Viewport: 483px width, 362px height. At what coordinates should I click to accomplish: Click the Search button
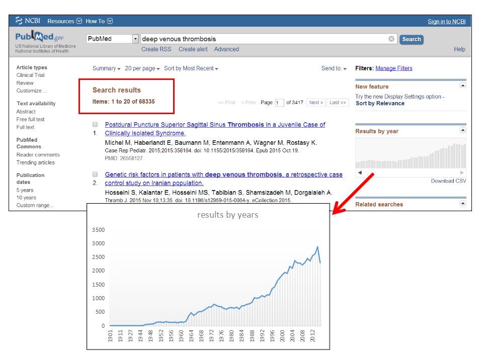click(412, 39)
